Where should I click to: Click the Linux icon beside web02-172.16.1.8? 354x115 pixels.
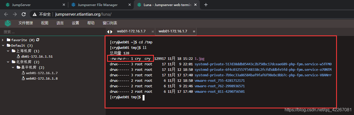[x=23, y=78]
